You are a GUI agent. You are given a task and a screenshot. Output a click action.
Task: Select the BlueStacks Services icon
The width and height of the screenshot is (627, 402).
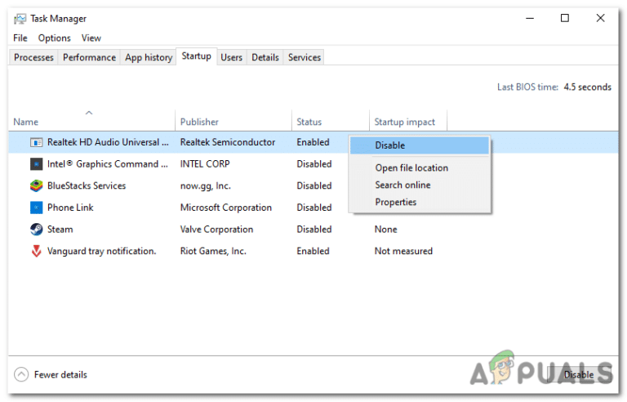tap(36, 186)
